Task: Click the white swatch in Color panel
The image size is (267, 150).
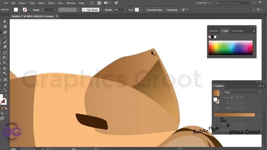Action: [215, 37]
